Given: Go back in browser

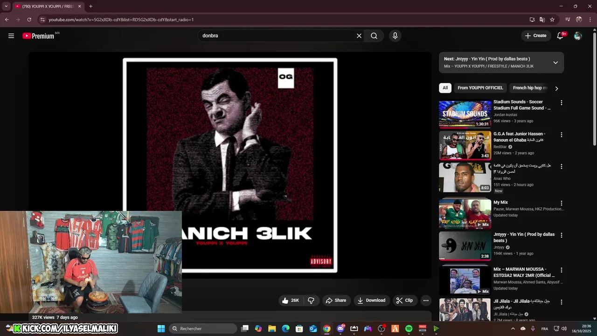Looking at the screenshot, I should click(x=7, y=20).
